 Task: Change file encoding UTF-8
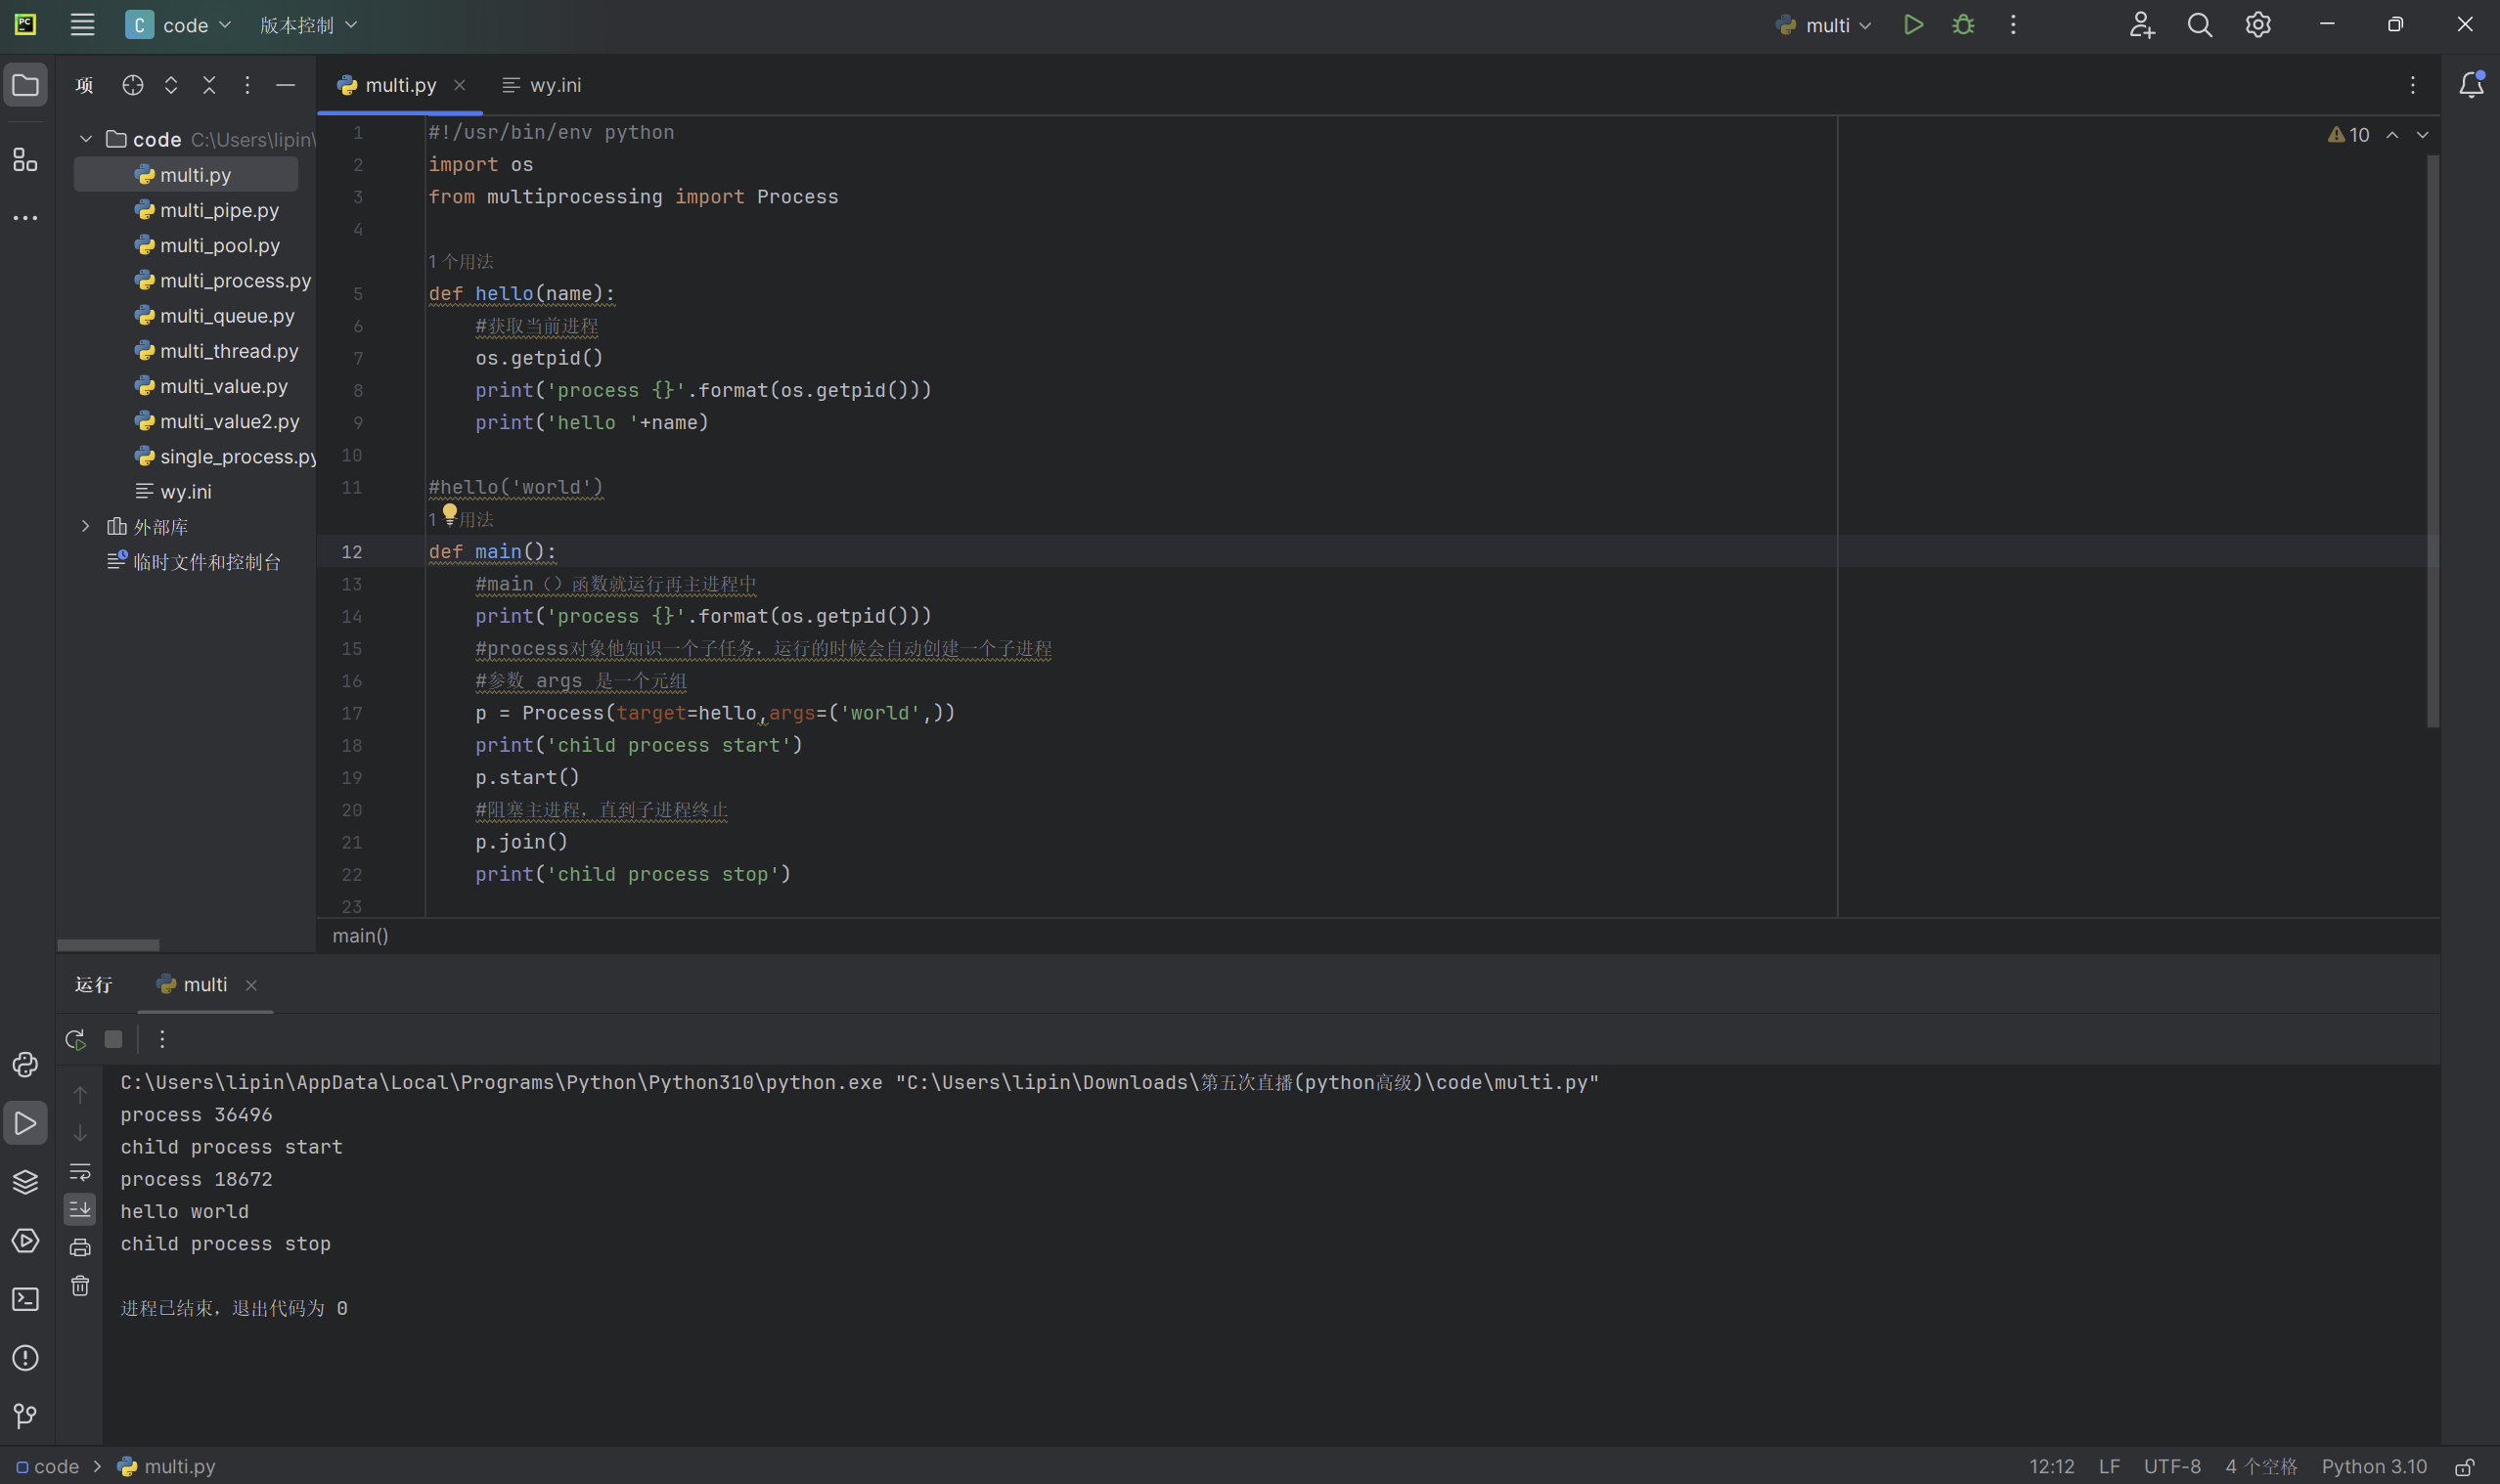click(x=2172, y=1466)
